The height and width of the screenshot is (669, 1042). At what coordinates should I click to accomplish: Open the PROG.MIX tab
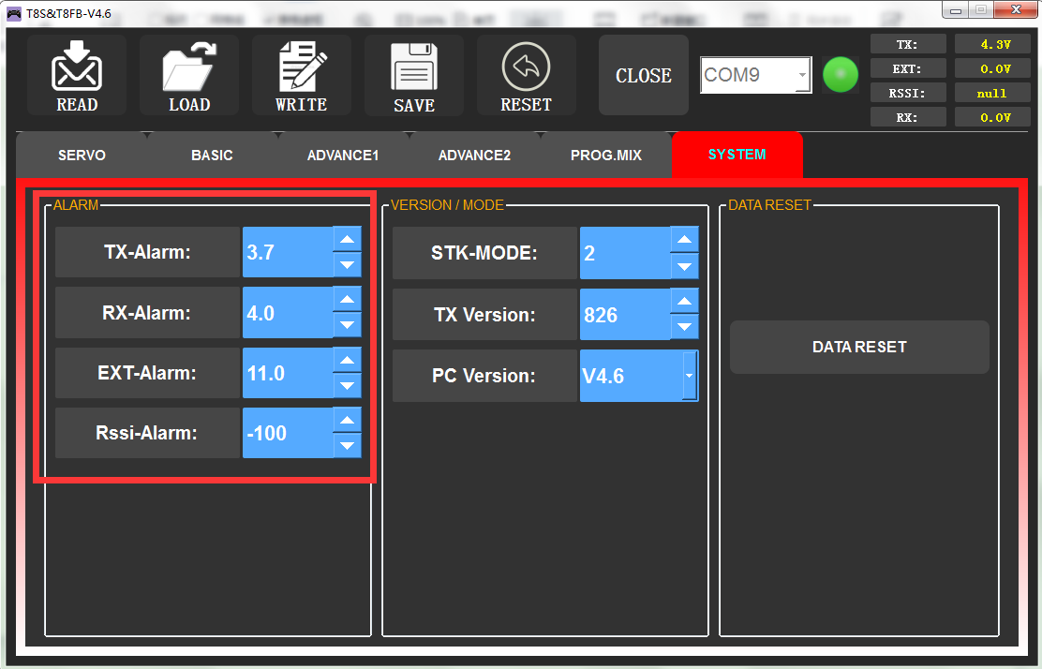[605, 155]
